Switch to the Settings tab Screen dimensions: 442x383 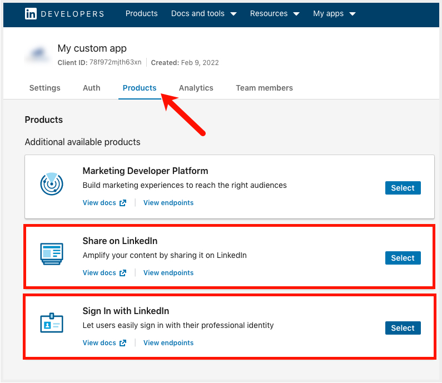45,88
